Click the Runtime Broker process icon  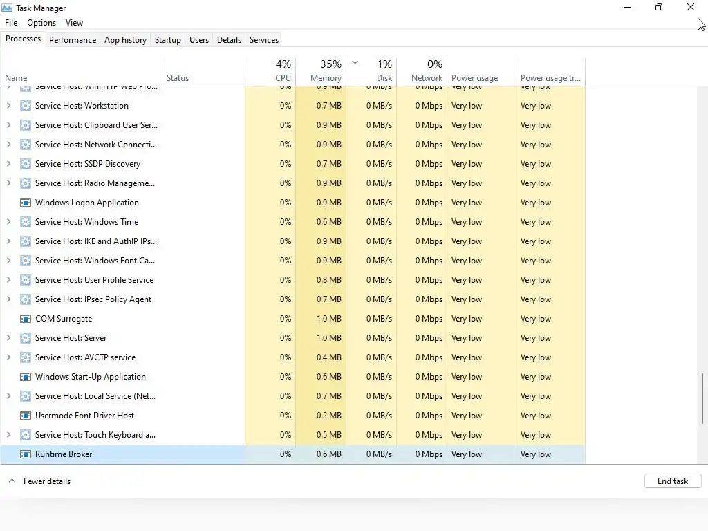point(26,454)
